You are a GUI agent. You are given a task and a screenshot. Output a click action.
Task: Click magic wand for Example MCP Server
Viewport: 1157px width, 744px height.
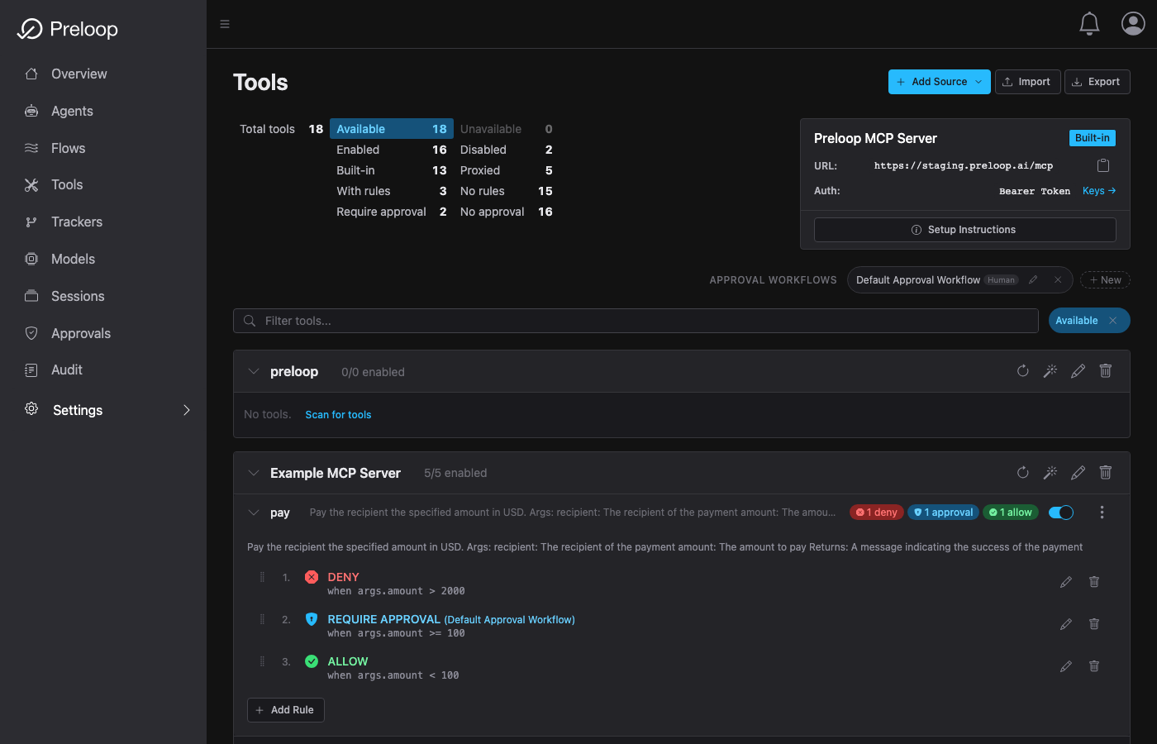pyautogui.click(x=1050, y=473)
